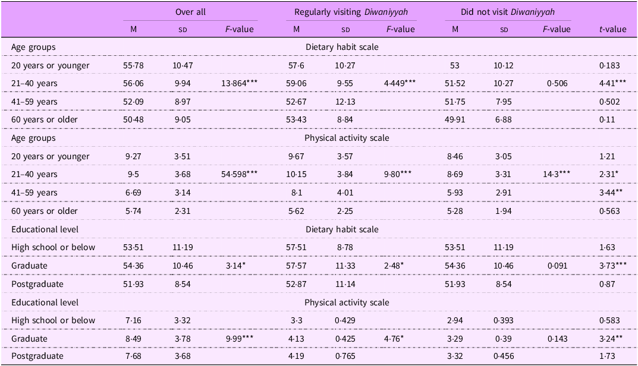Select the overall mean 55·78 cell
Screen dimensions: 638x366
coord(133,65)
